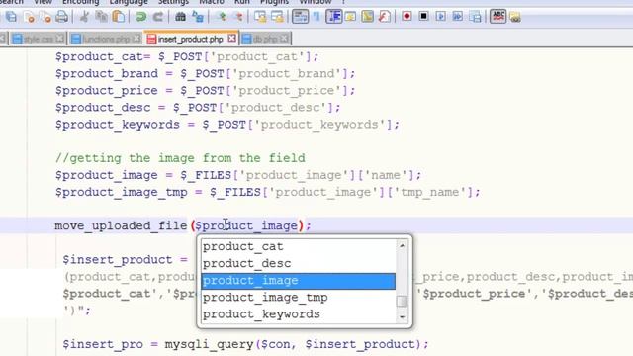The width and height of the screenshot is (633, 356).
Task: Open the Plugins menu
Action: pyautogui.click(x=275, y=2)
